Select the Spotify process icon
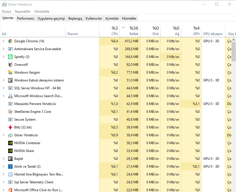 point(10,57)
